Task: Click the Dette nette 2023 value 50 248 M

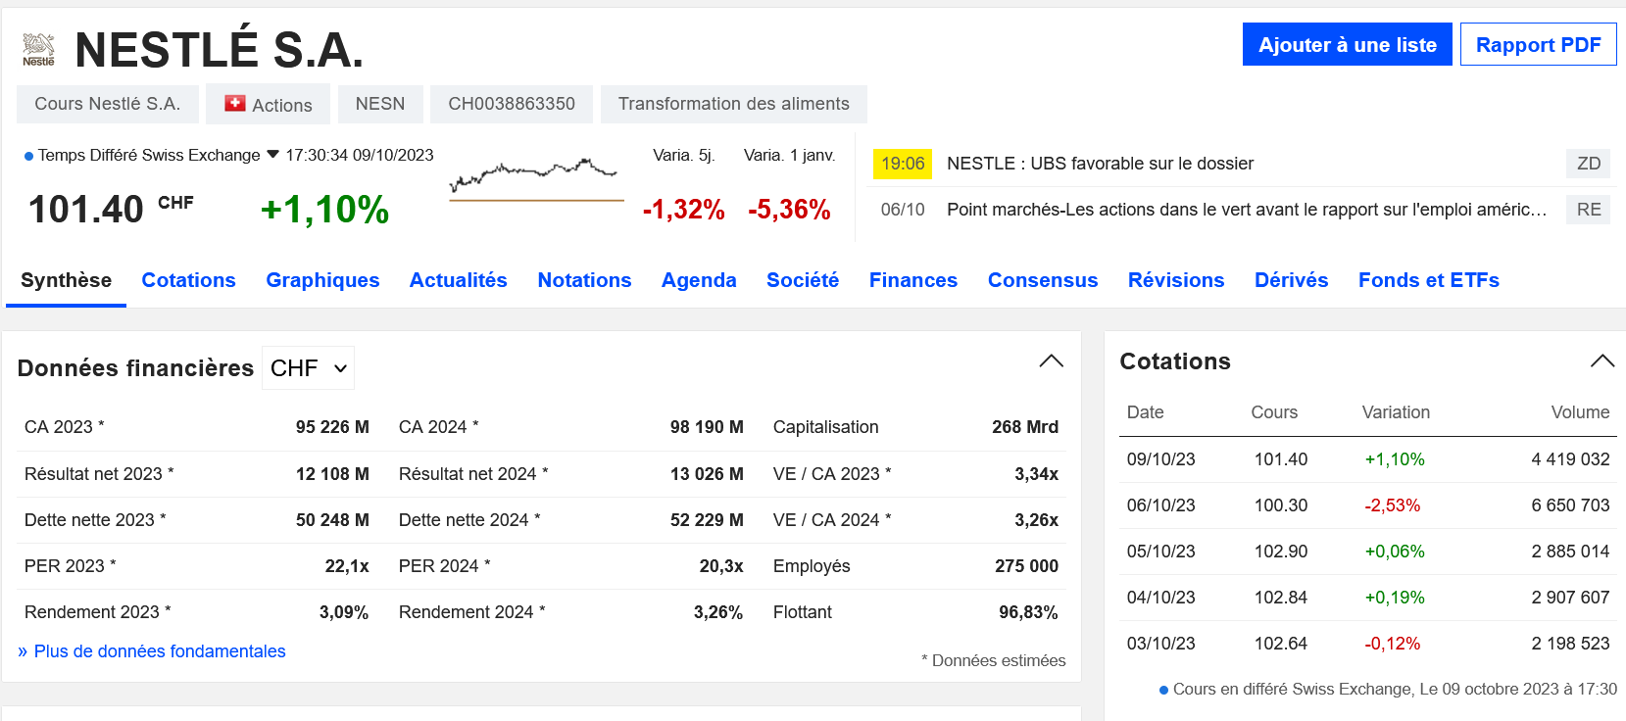Action: (332, 520)
